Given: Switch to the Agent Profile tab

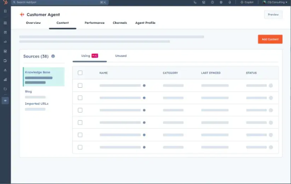Looking at the screenshot, I should click(145, 23).
